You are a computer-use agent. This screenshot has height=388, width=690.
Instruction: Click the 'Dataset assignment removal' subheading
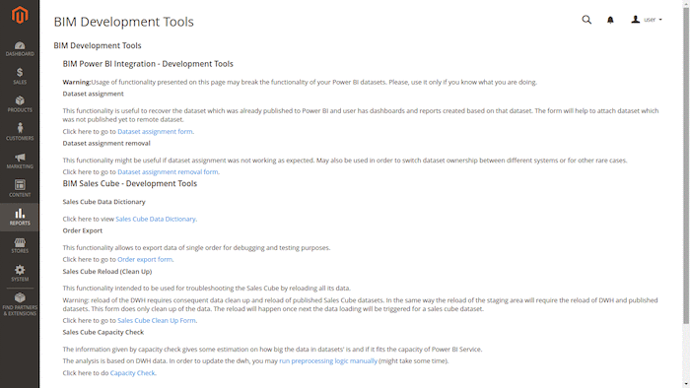(106, 143)
